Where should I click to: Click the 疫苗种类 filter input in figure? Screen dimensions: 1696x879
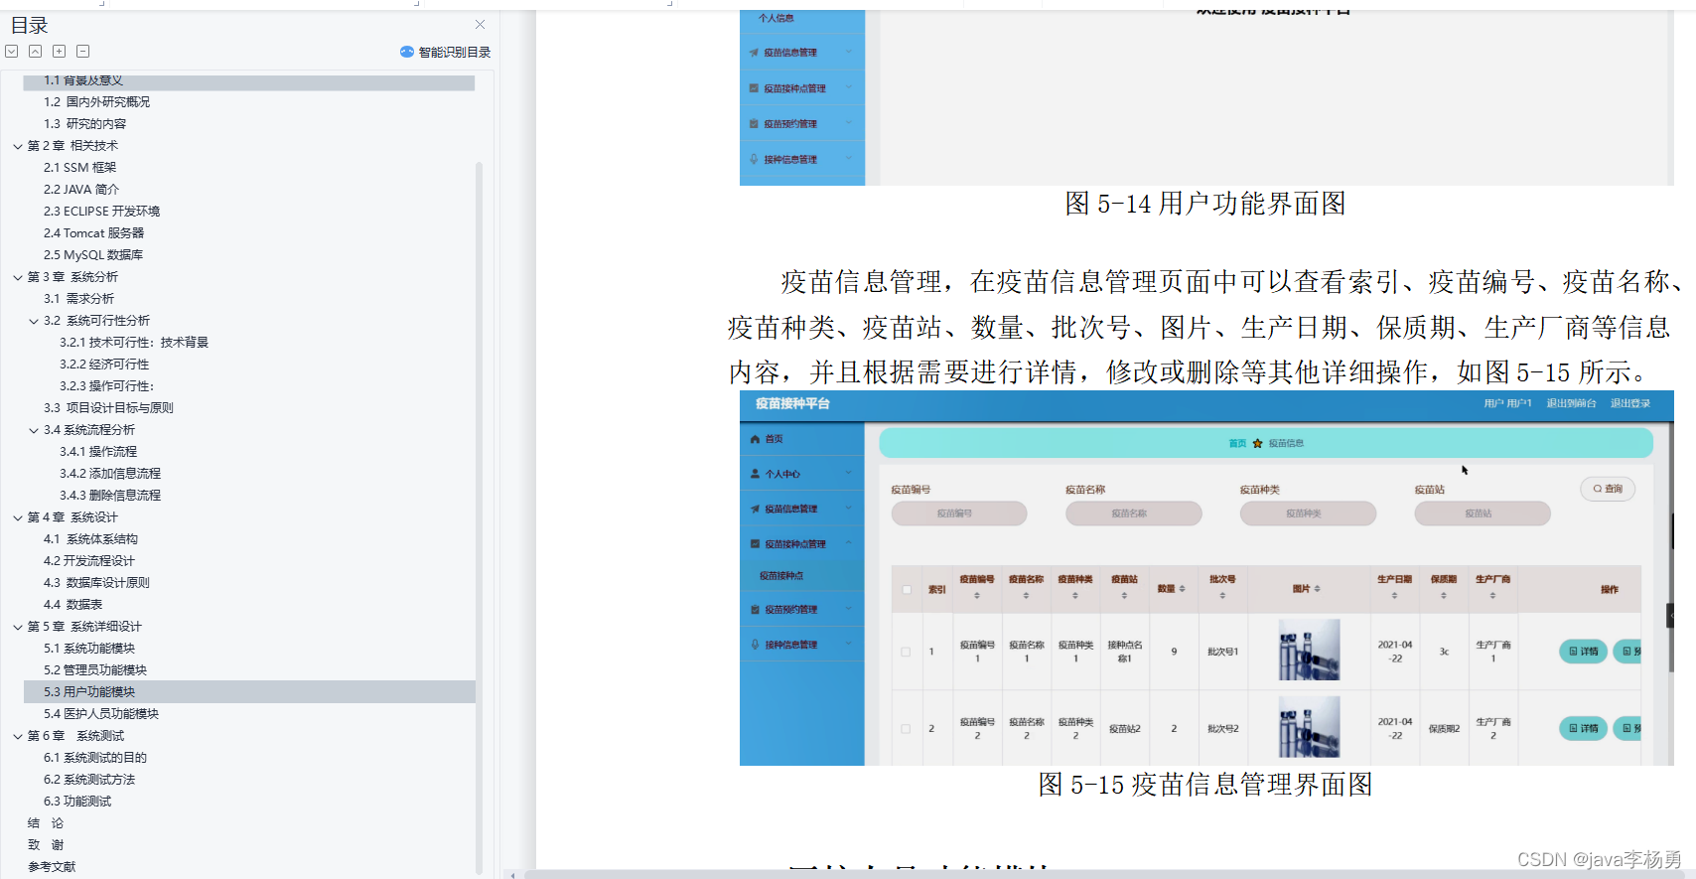(x=1308, y=513)
